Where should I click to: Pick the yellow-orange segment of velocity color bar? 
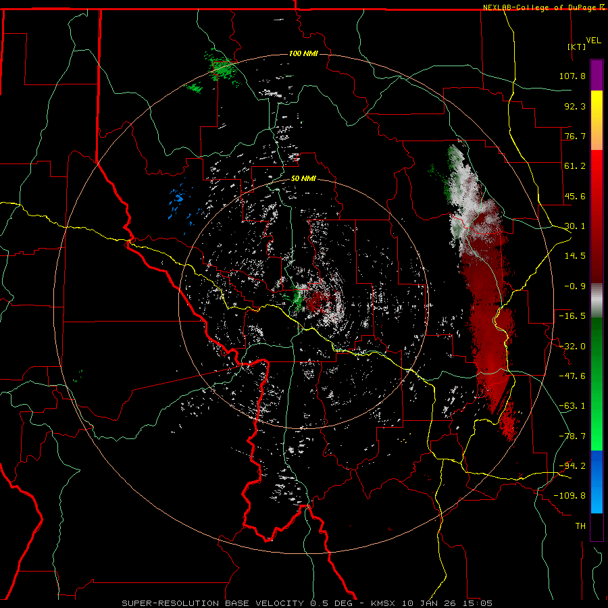click(597, 120)
